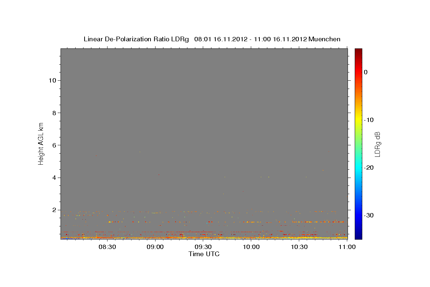Click the plot title text
Screen dimensions: 430x287
click(x=212, y=39)
